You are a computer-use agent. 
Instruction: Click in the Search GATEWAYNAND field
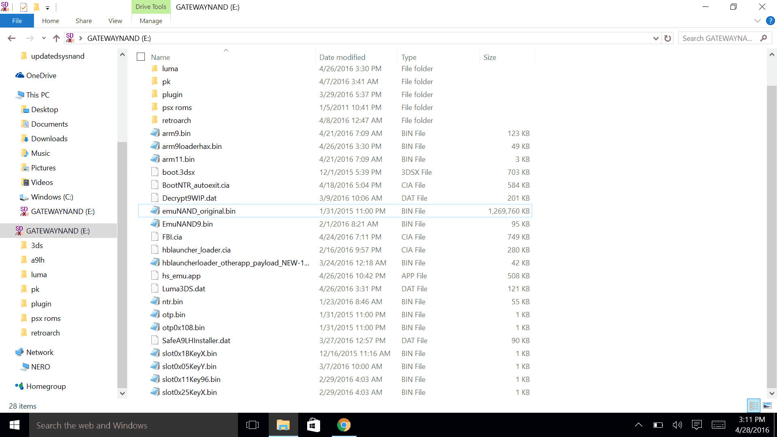718,38
